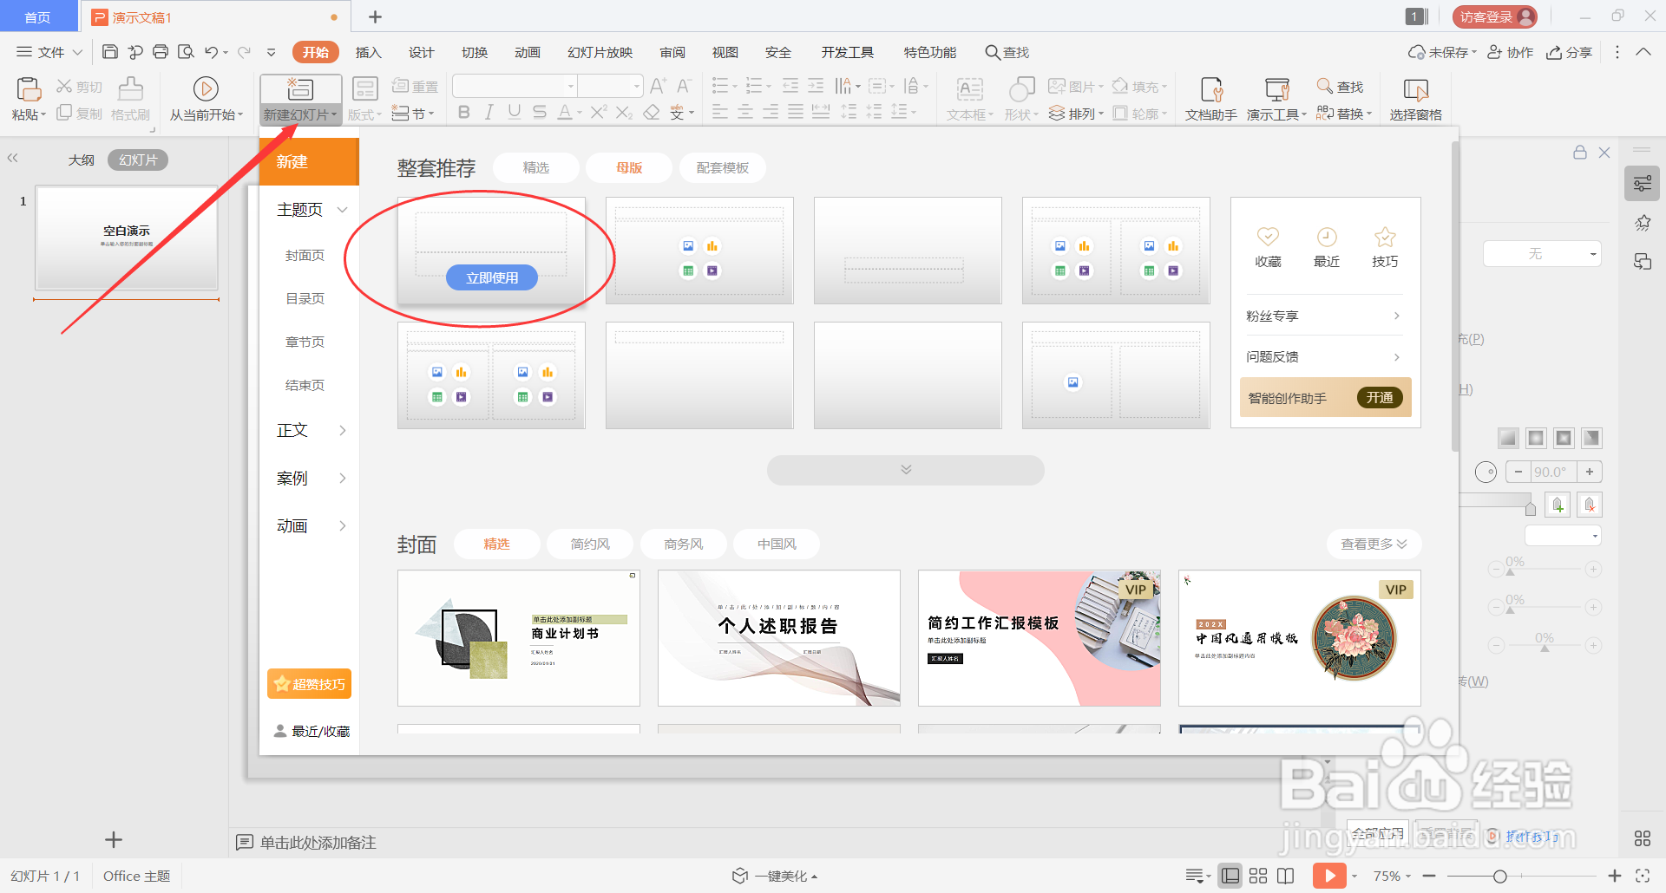1666x893 pixels.
Task: Open the 查找 find tool
Action: [1341, 87]
